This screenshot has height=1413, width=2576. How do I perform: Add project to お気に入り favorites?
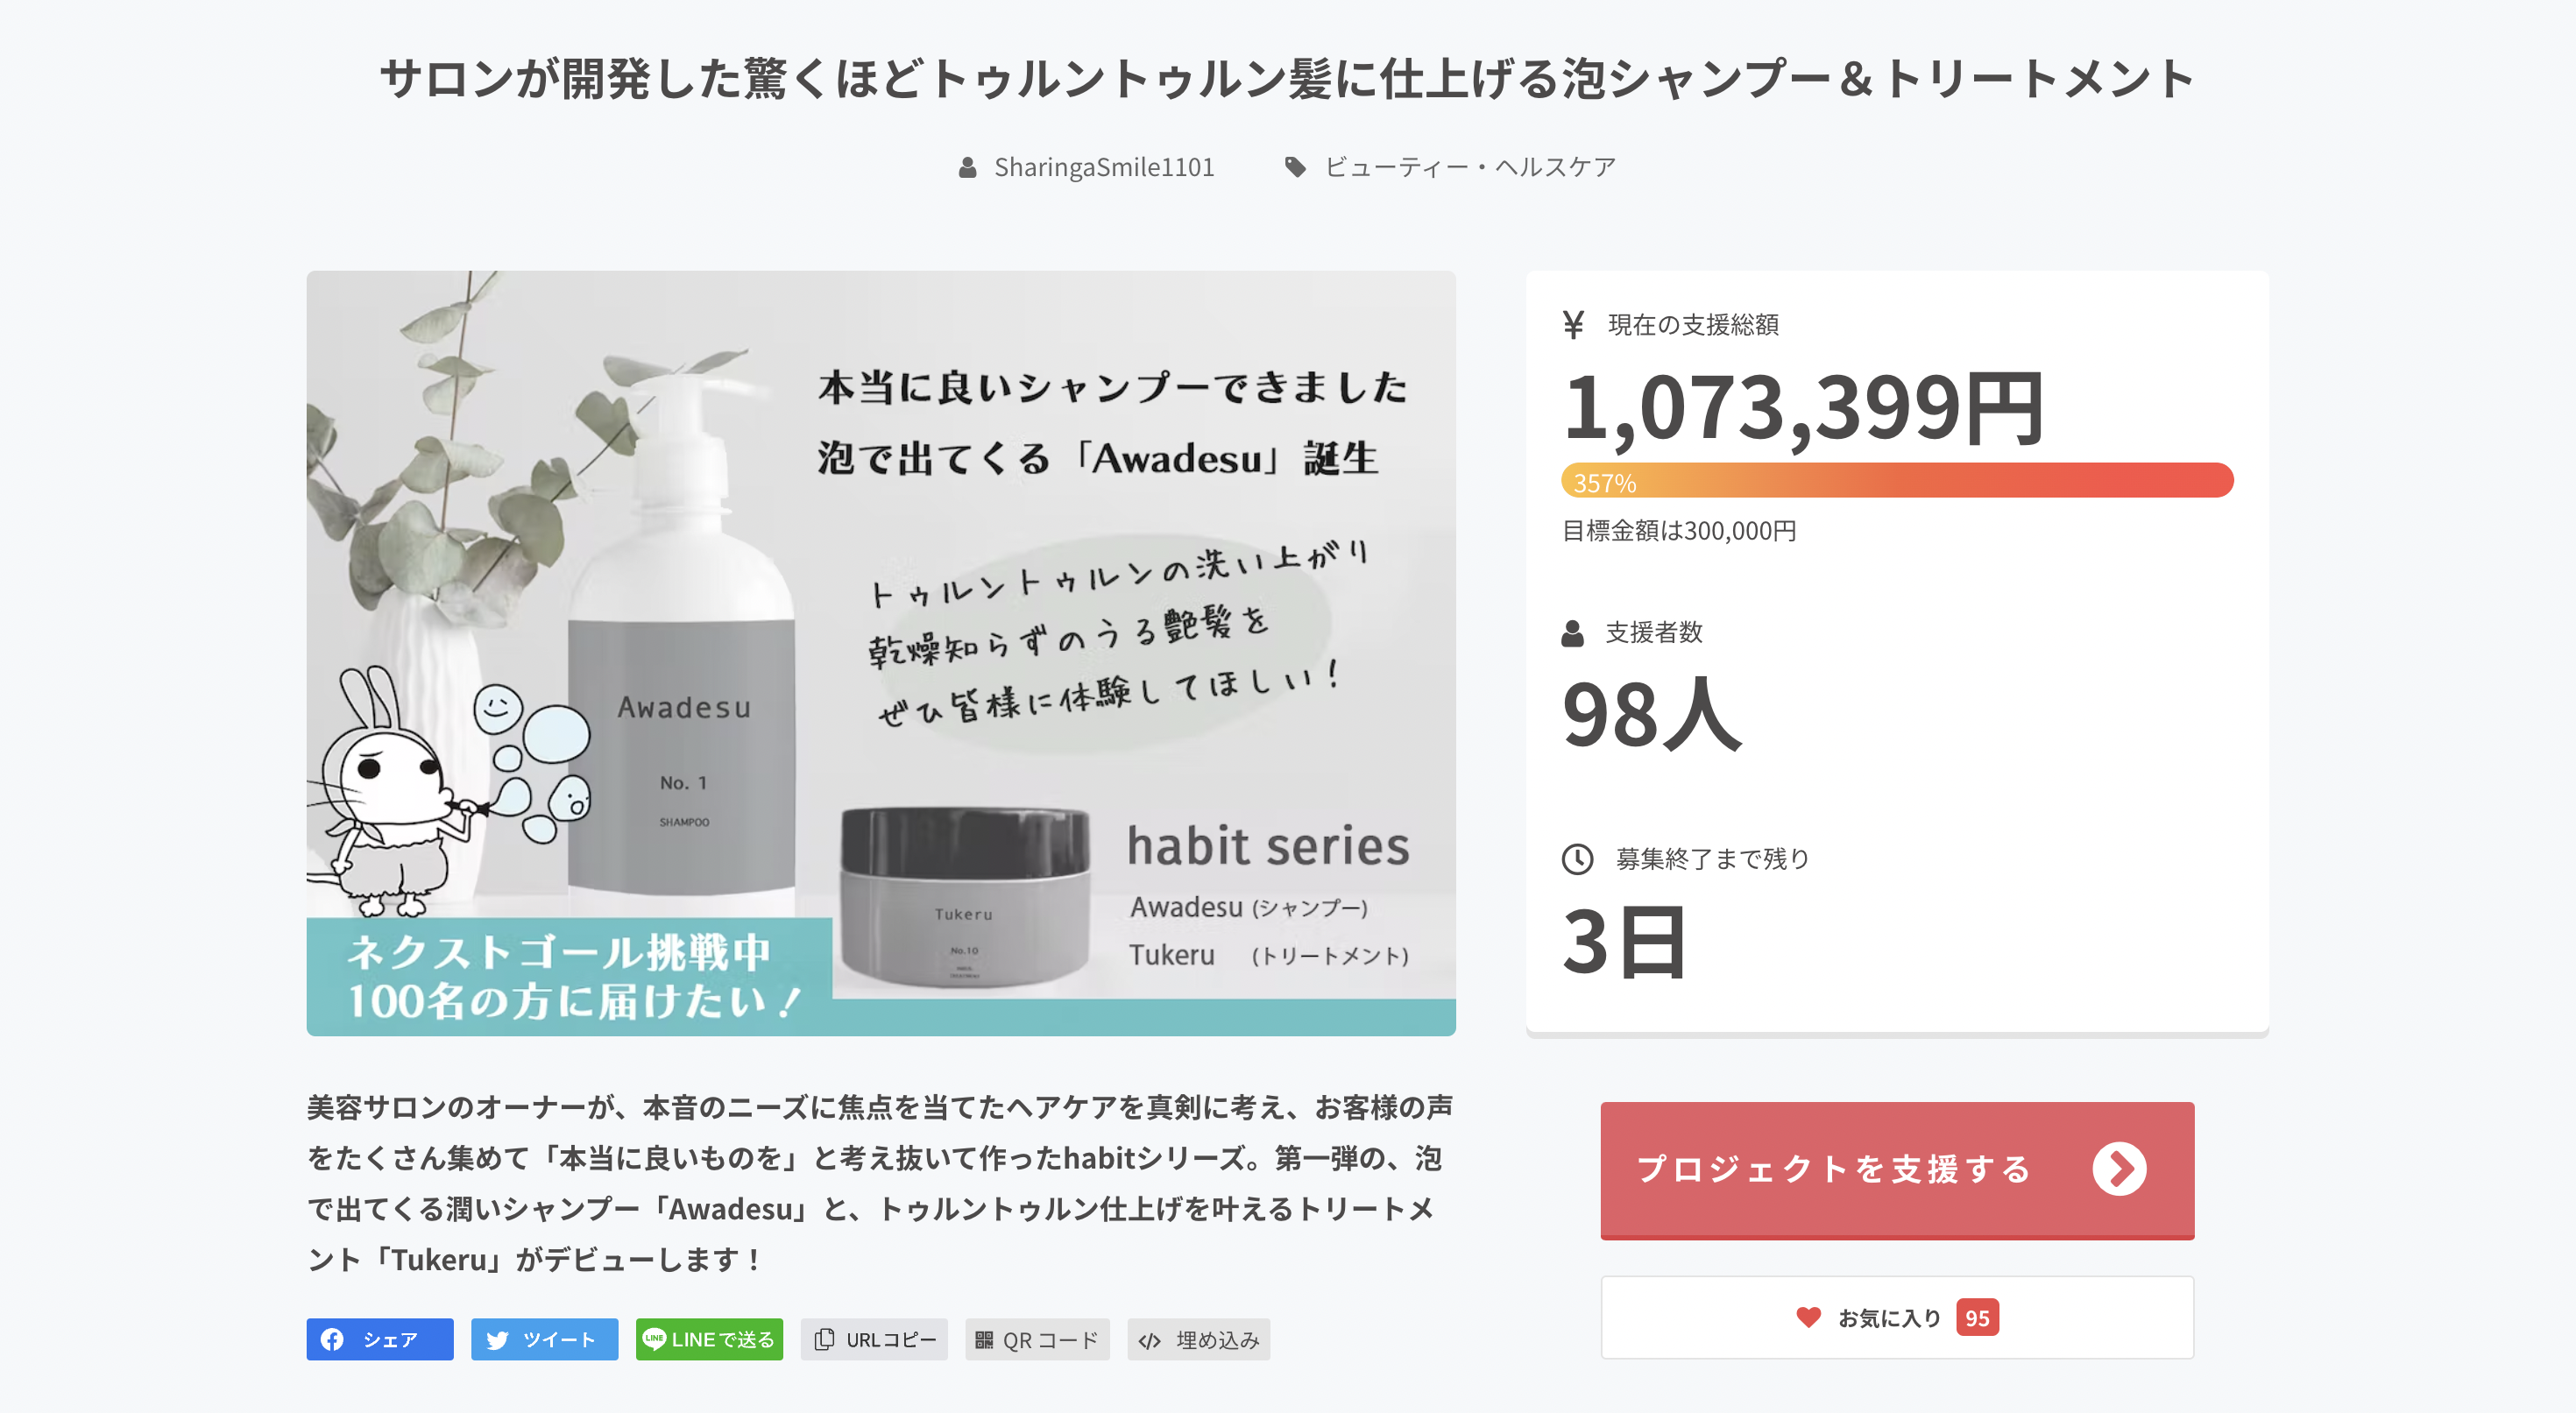coord(1896,1317)
